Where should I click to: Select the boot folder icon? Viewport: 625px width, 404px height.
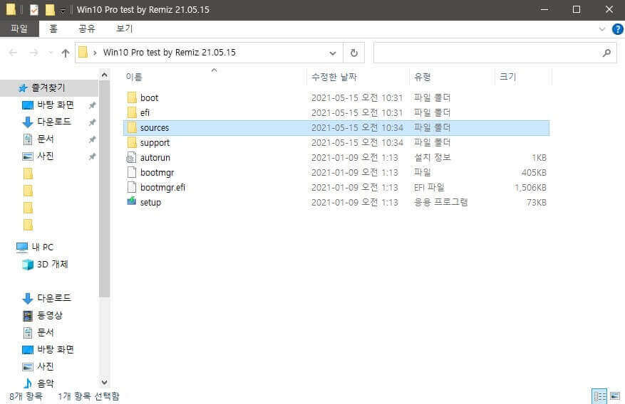(132, 98)
